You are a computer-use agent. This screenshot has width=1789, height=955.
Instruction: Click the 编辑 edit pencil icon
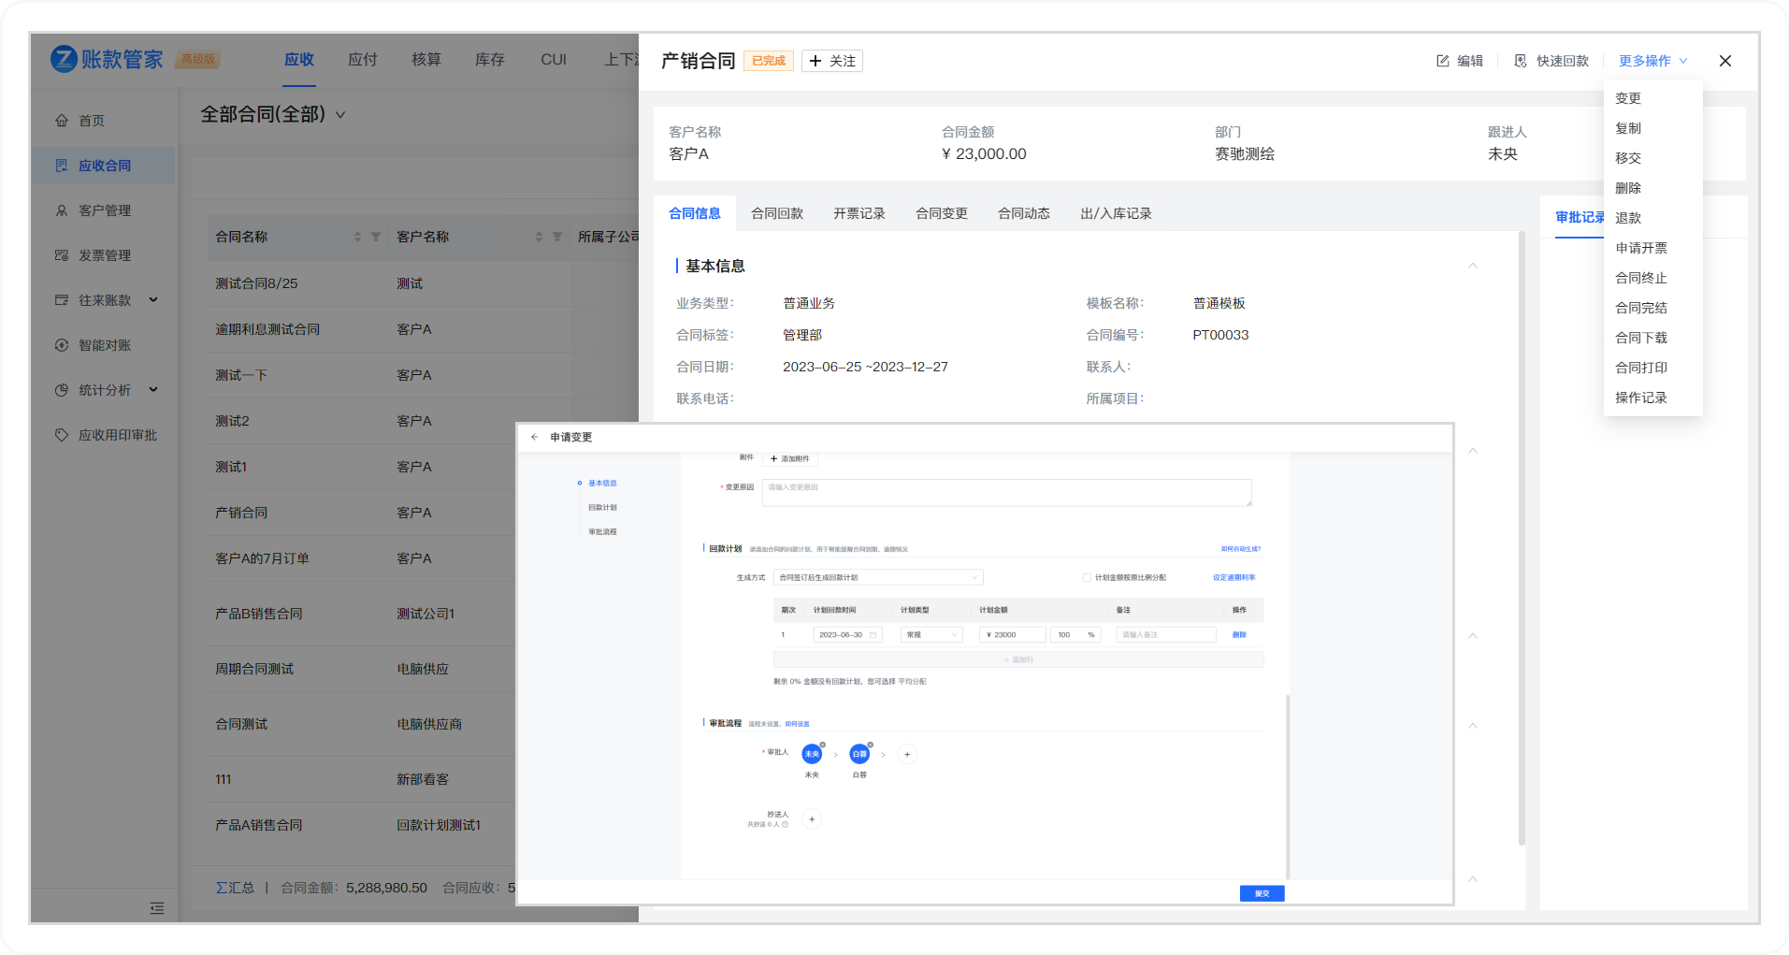1443,61
